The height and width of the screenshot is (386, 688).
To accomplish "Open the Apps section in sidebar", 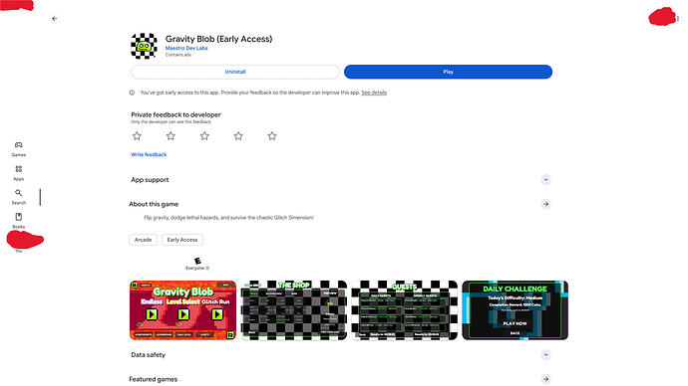I will [18, 173].
